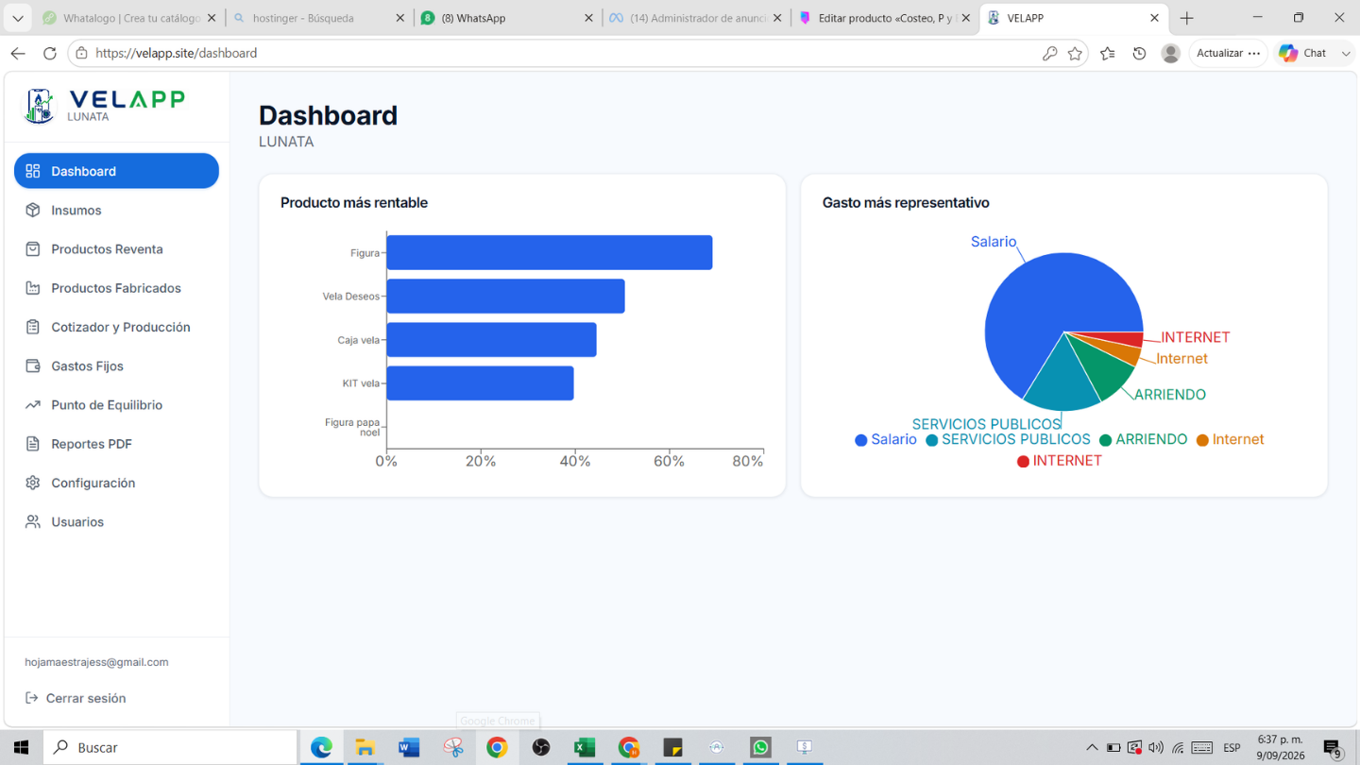Screen dimensions: 1360x765
Task: Expand the browser tab list chevron
Action: [18, 18]
